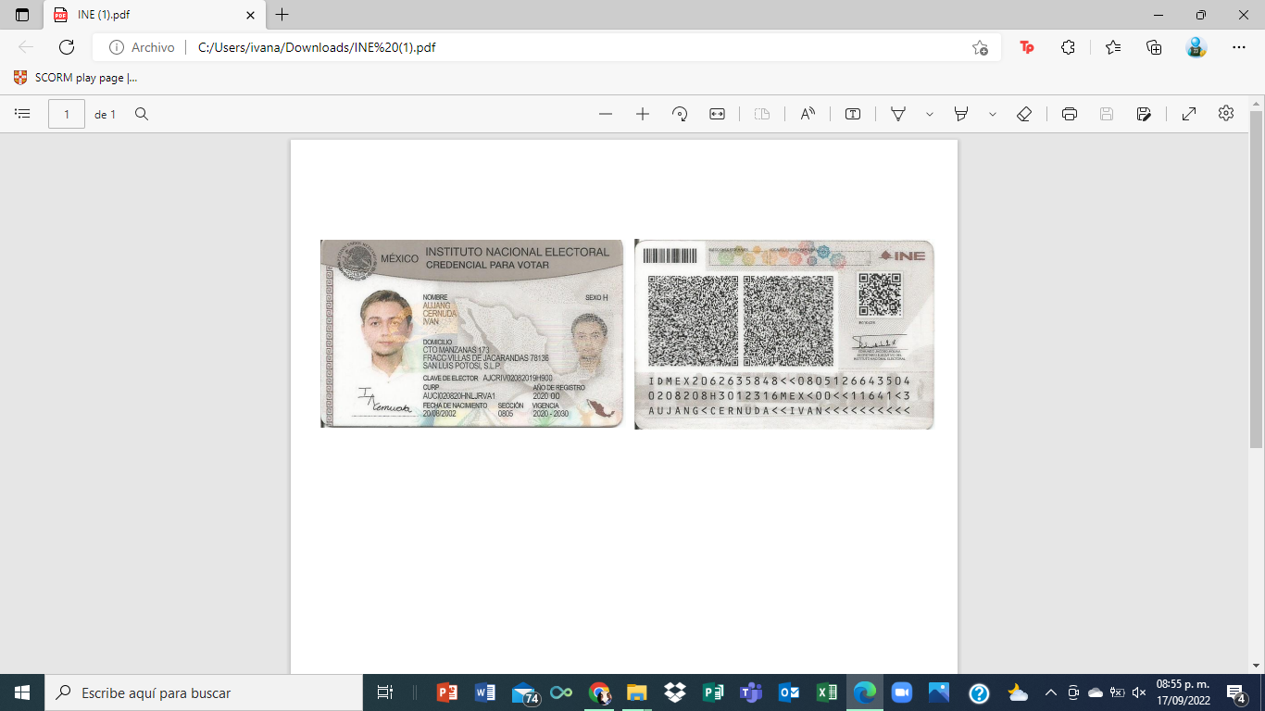Viewport: 1265px width, 711px height.
Task: Expand the Draw tool options dropdown
Action: click(929, 114)
